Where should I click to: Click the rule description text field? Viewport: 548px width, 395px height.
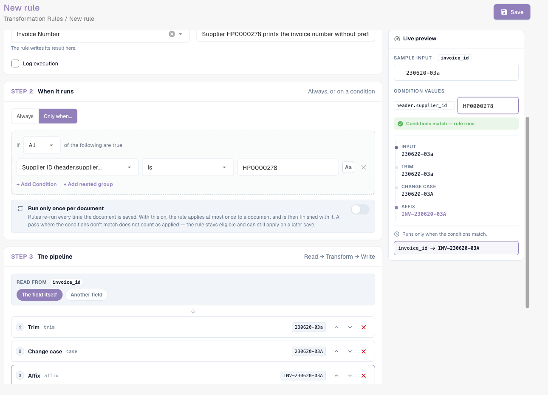pyautogui.click(x=286, y=34)
